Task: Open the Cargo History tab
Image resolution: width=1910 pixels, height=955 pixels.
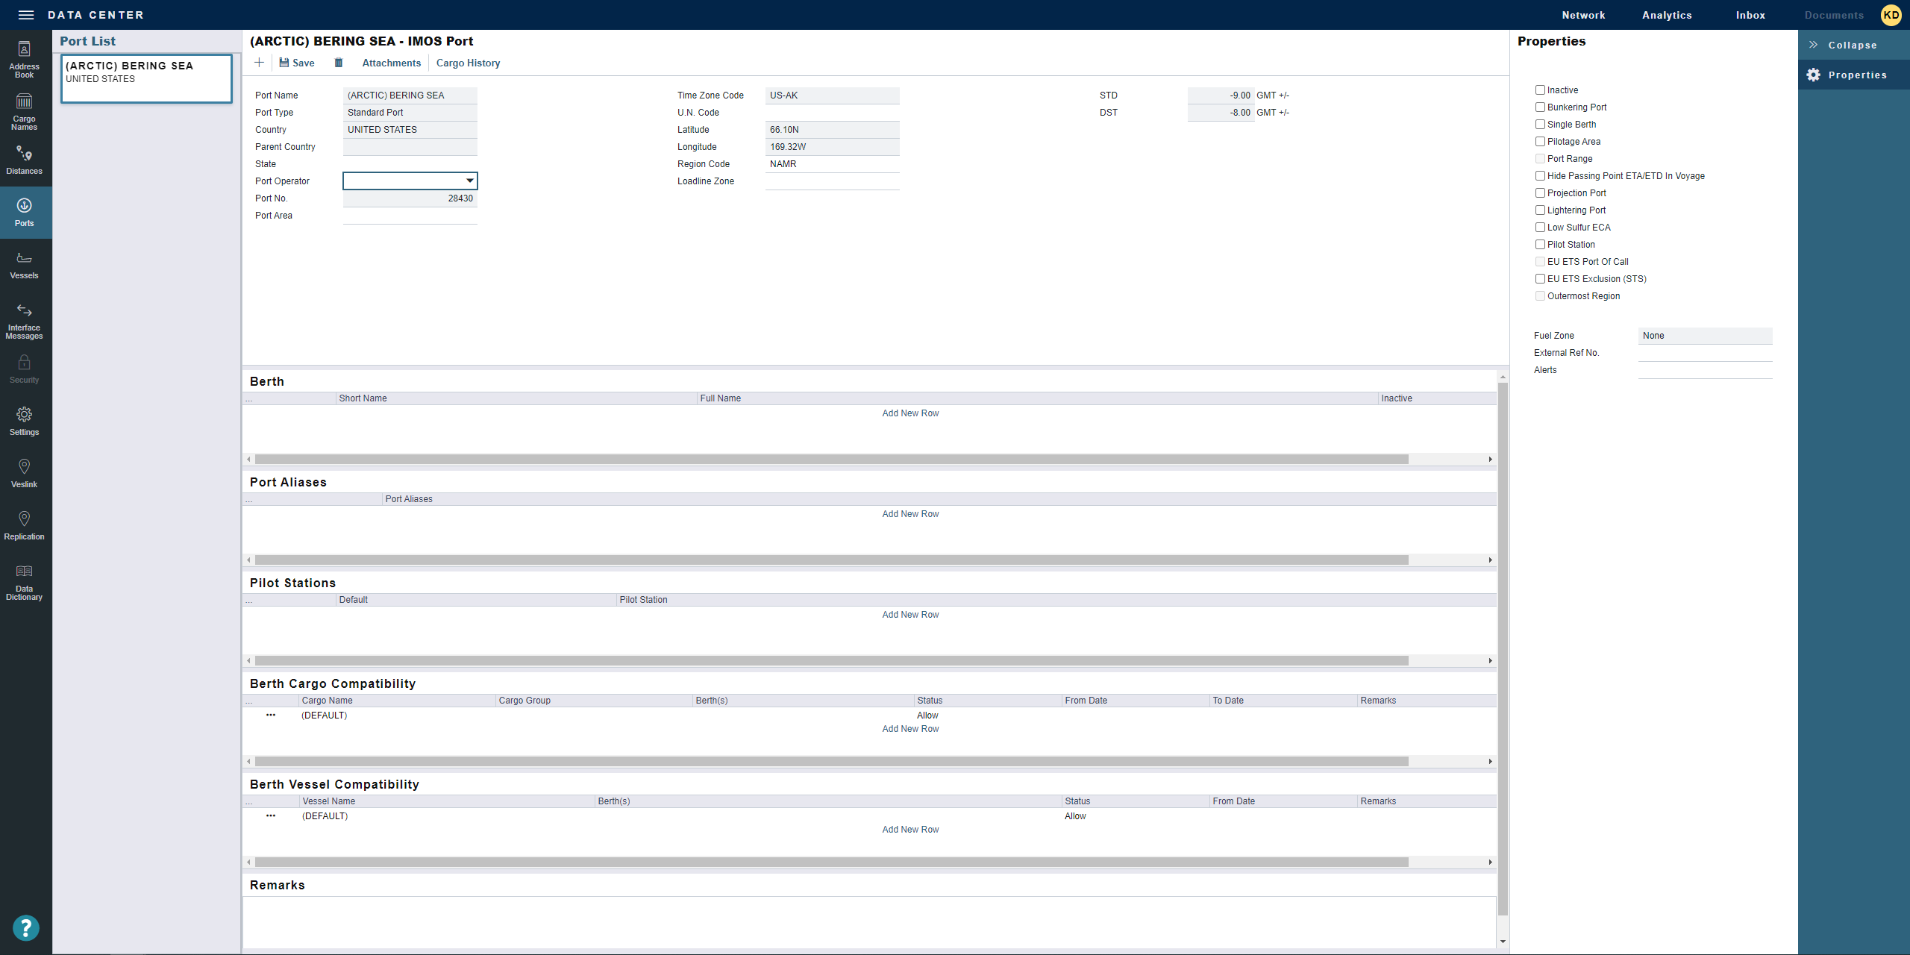Action: 468,63
